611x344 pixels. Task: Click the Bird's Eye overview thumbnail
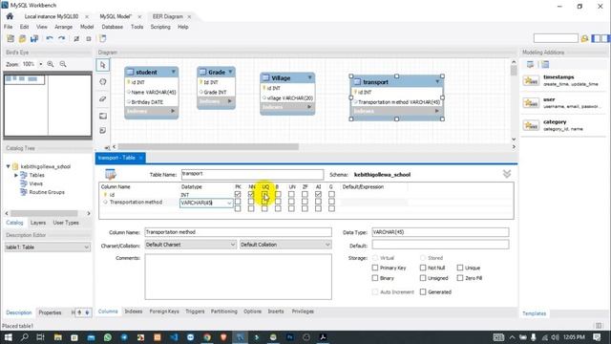(x=48, y=105)
